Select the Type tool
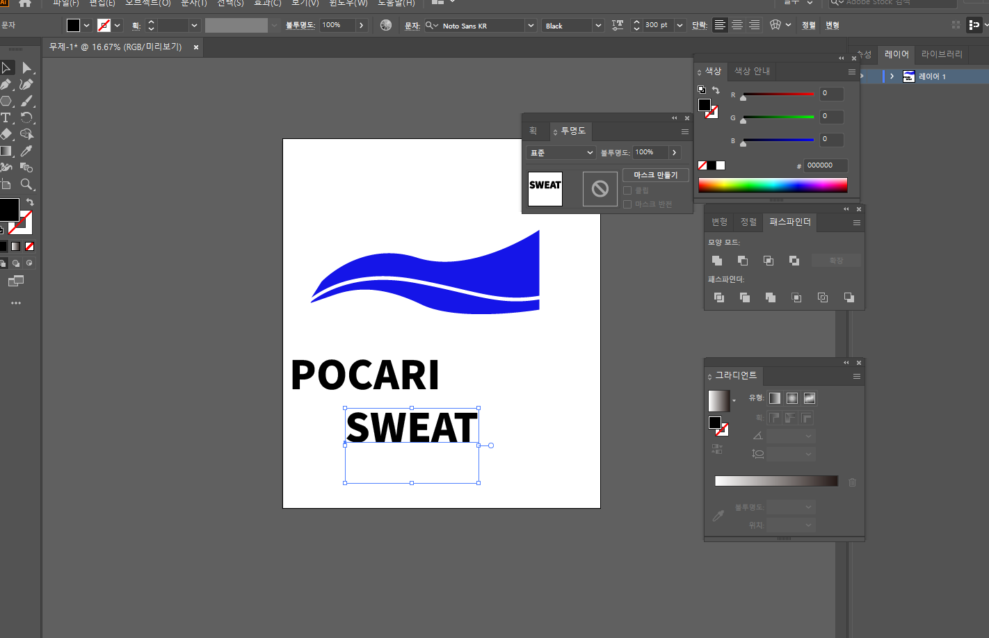This screenshot has height=638, width=989. tap(6, 117)
